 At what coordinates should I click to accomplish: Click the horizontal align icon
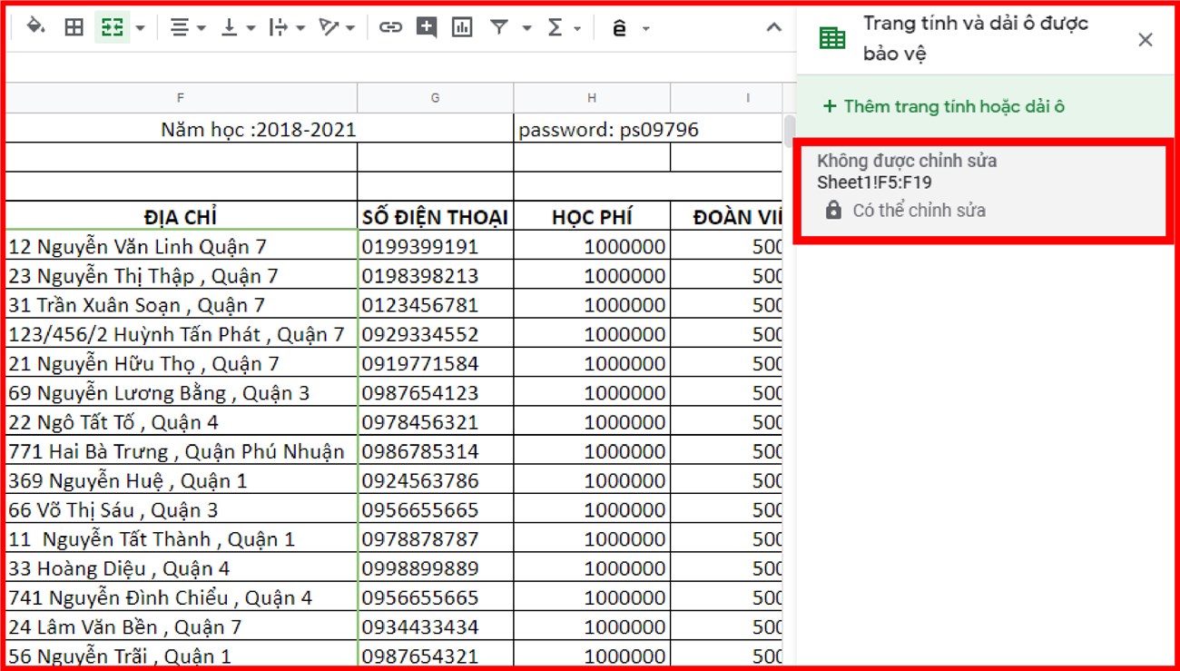[180, 27]
